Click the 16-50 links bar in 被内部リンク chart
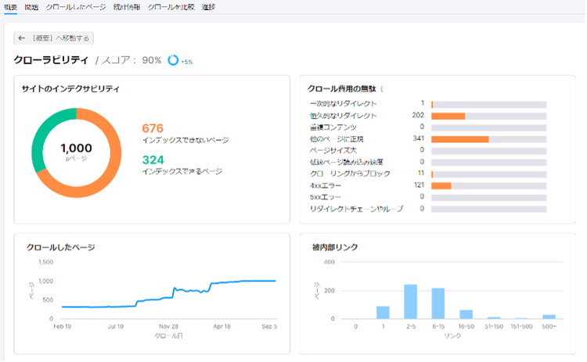587x362 pixels. (x=466, y=314)
